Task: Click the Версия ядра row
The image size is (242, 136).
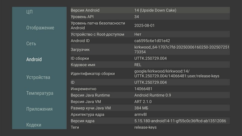Action: 150,121
